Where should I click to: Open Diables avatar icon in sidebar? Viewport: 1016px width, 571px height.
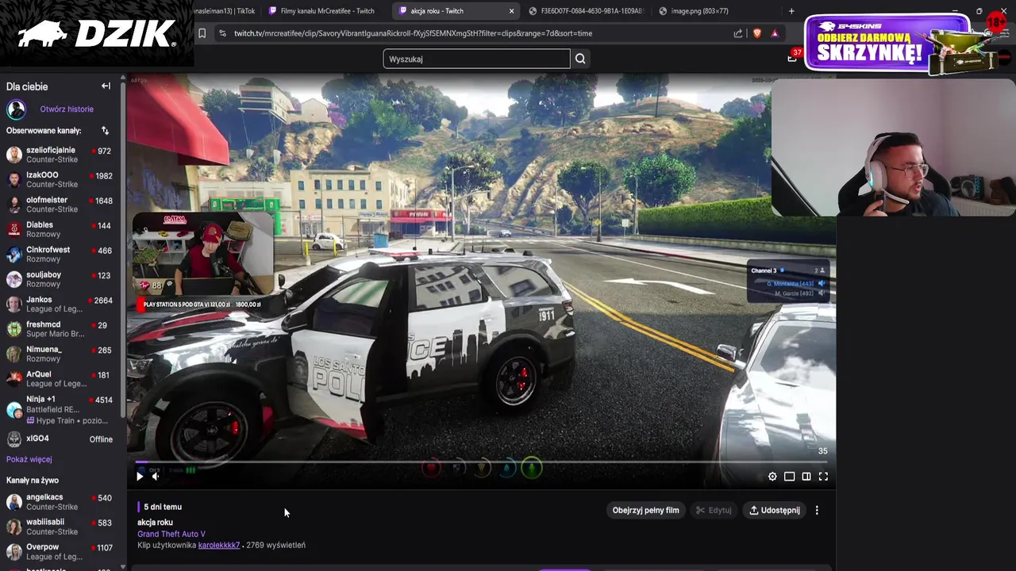[14, 230]
